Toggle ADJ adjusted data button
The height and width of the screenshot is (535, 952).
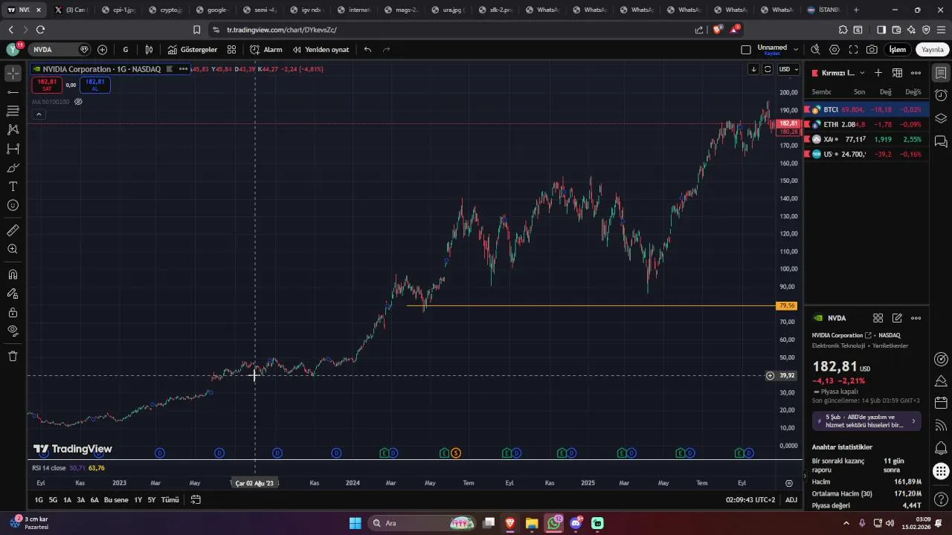(791, 500)
